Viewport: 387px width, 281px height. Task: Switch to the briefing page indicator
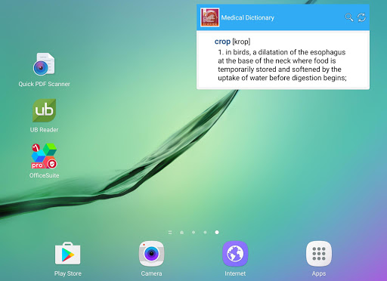pos(170,233)
